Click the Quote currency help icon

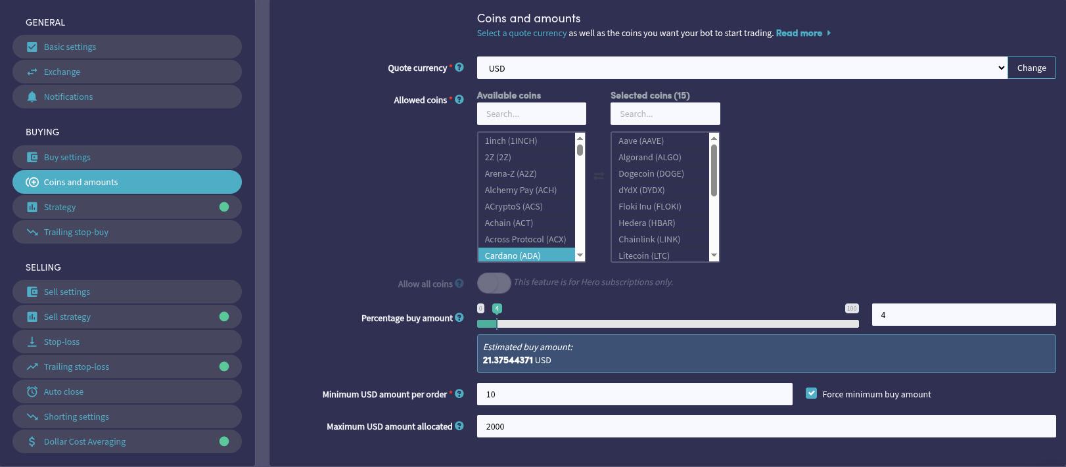[x=459, y=67]
